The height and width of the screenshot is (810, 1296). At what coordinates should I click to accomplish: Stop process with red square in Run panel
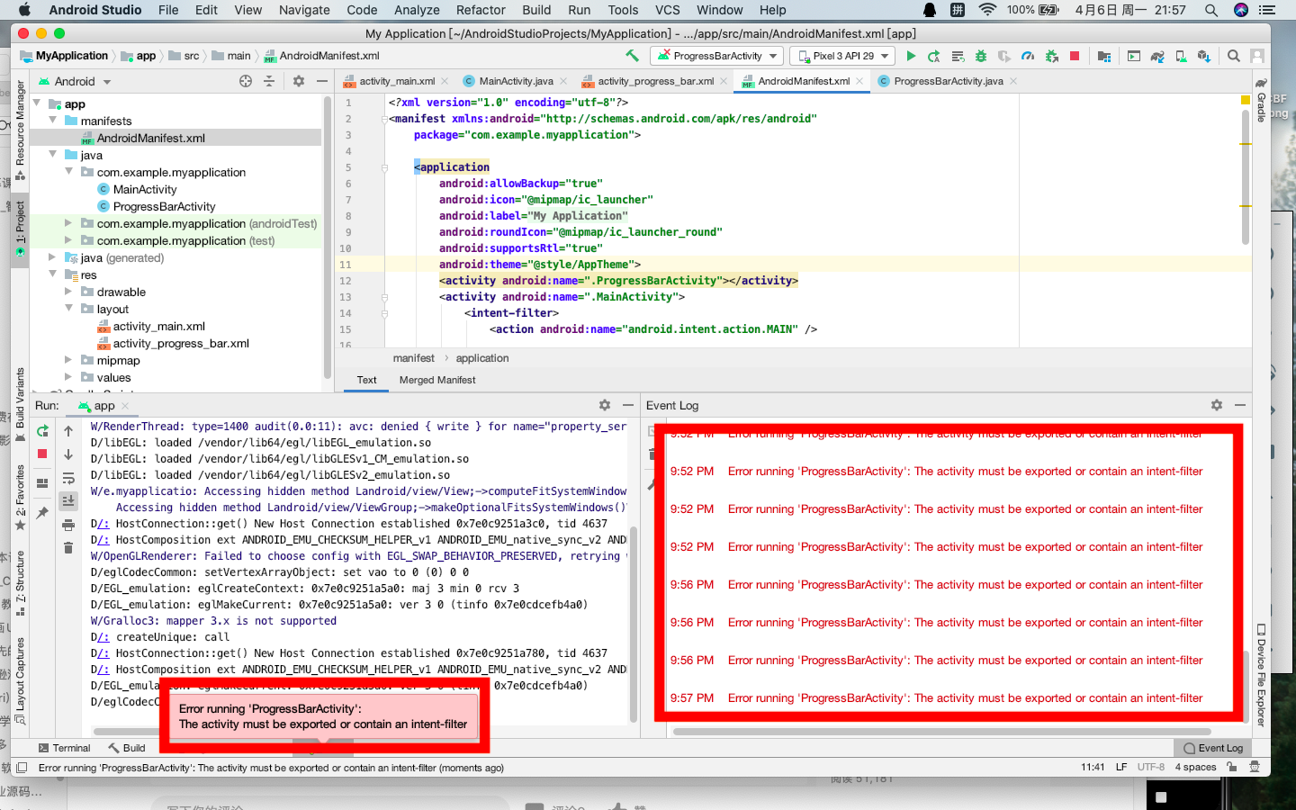coord(42,454)
